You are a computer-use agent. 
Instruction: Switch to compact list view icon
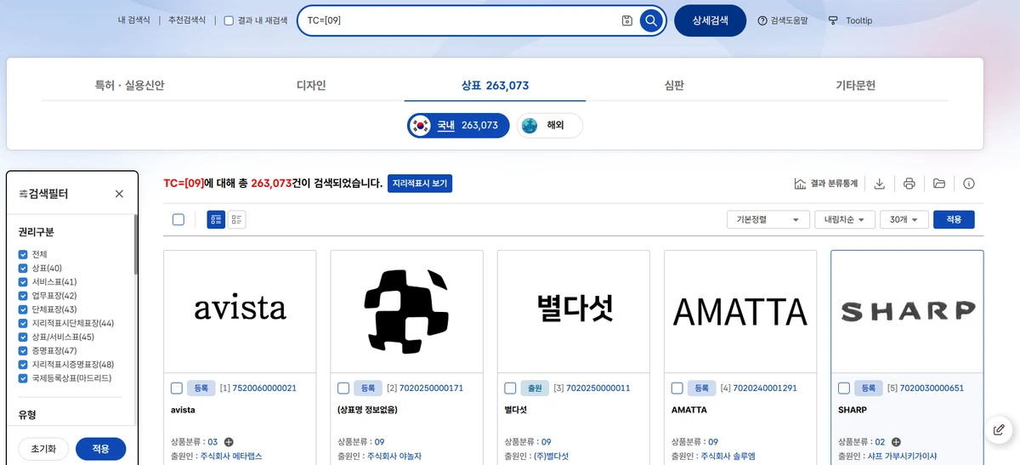[x=237, y=219]
